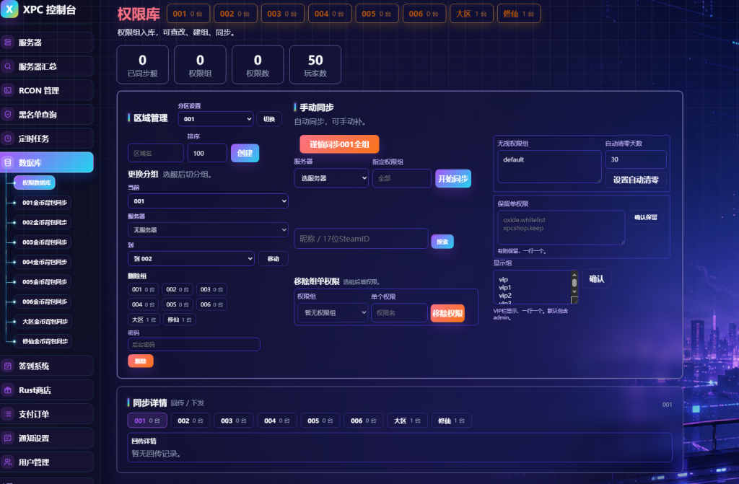Click the 开始同步 button
739x484 pixels.
[453, 179]
